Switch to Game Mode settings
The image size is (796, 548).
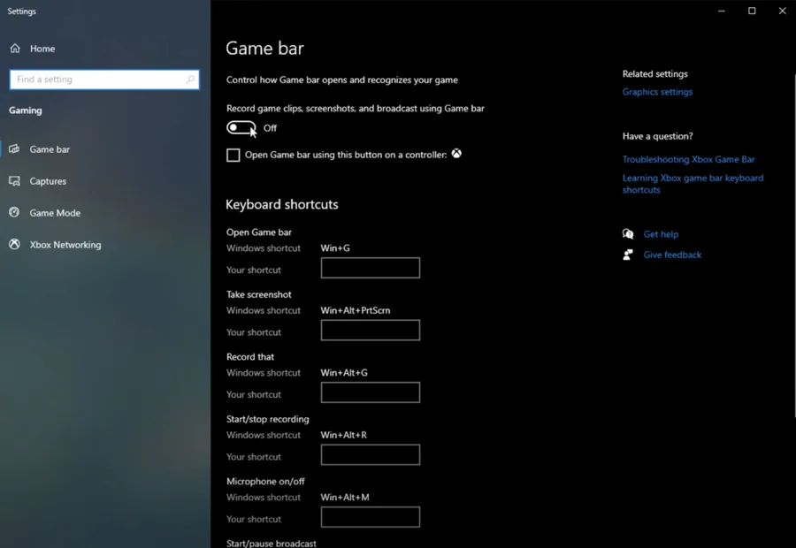(55, 213)
